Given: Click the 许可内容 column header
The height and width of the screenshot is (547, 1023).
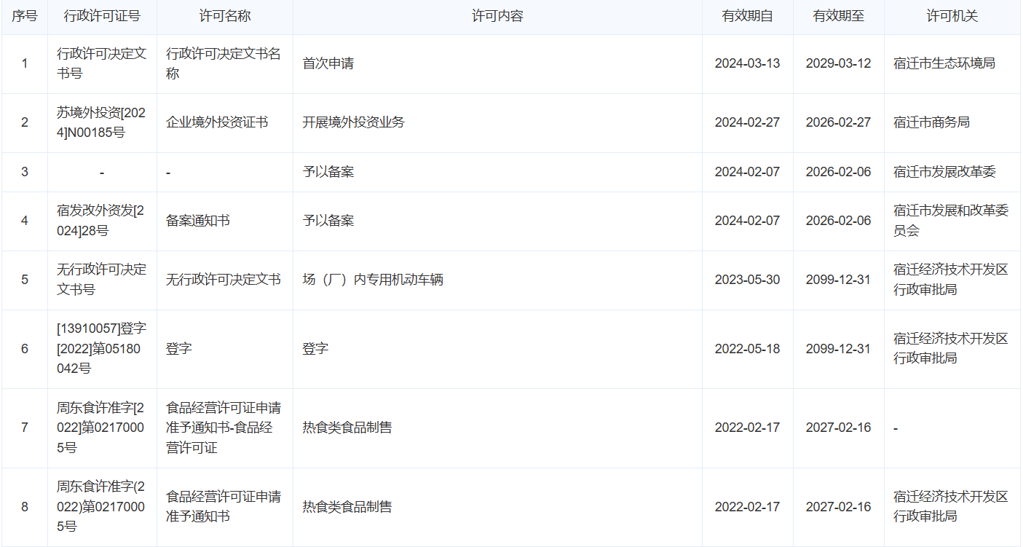Looking at the screenshot, I should click(x=497, y=16).
